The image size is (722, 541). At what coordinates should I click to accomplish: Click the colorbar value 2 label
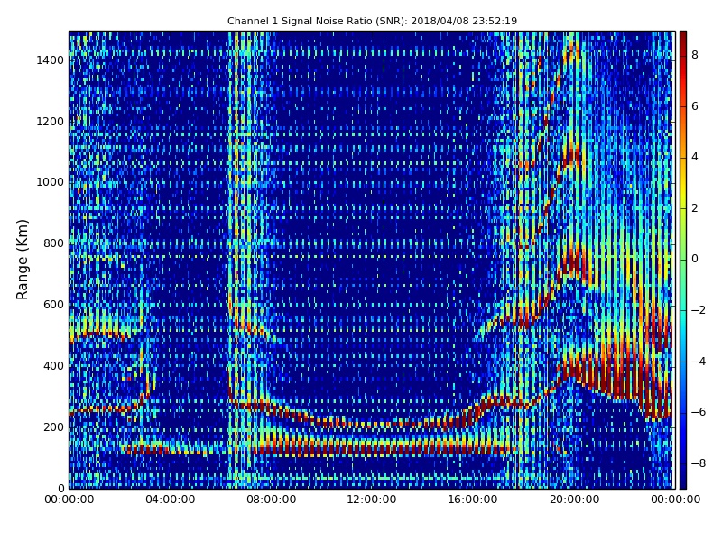tap(695, 208)
